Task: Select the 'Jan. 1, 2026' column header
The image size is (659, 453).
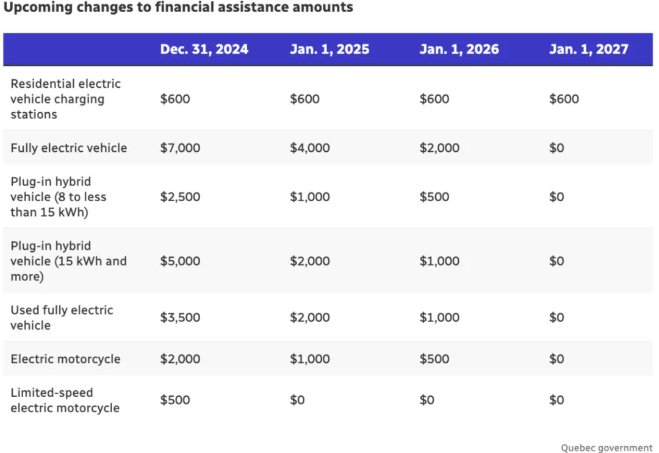Action: point(459,49)
